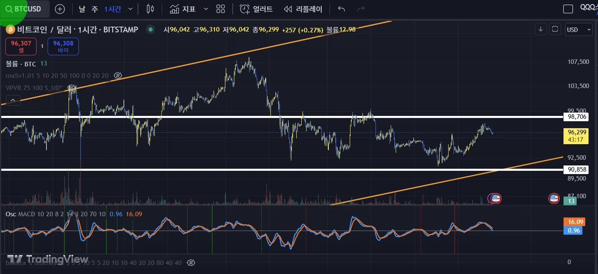Open the candlestick chart style selector
Image resolution: width=598 pixels, height=274 pixels.
tap(150, 9)
